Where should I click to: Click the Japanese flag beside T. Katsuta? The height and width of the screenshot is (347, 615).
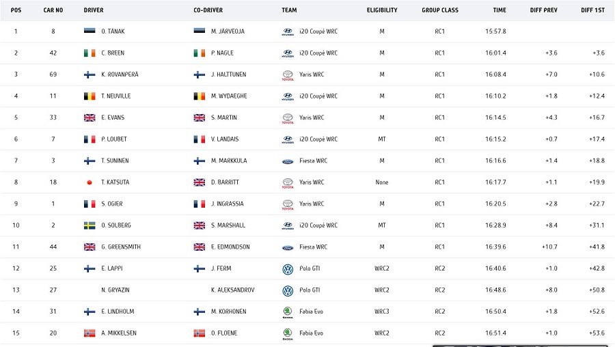(x=90, y=182)
